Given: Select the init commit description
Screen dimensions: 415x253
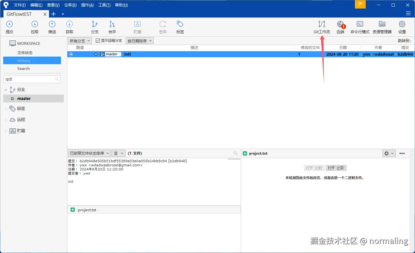Looking at the screenshot, I should pos(127,54).
